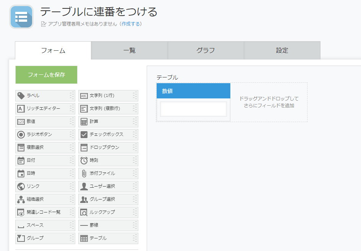The image size is (361, 251).
Task: Select the 添付ファイル paperclip icon
Action: point(84,174)
